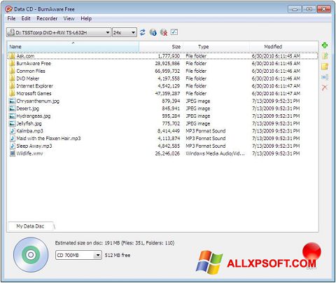Sort by the Modified column header
The width and height of the screenshot is (336, 283).
pyautogui.click(x=283, y=46)
